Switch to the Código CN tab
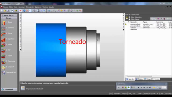Image resolution: width=172 pixels, height=97 pixels. click(x=149, y=79)
